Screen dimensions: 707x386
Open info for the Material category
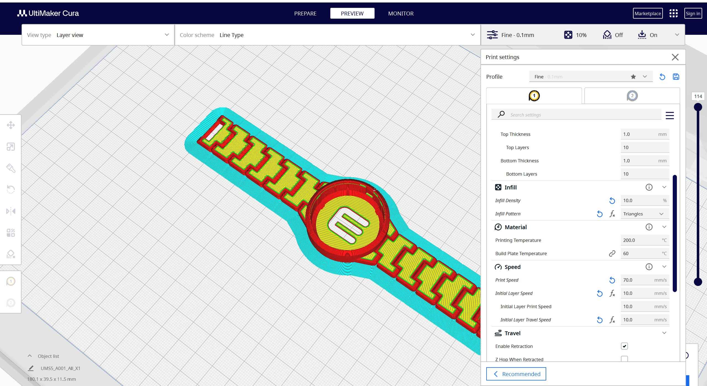pyautogui.click(x=649, y=227)
